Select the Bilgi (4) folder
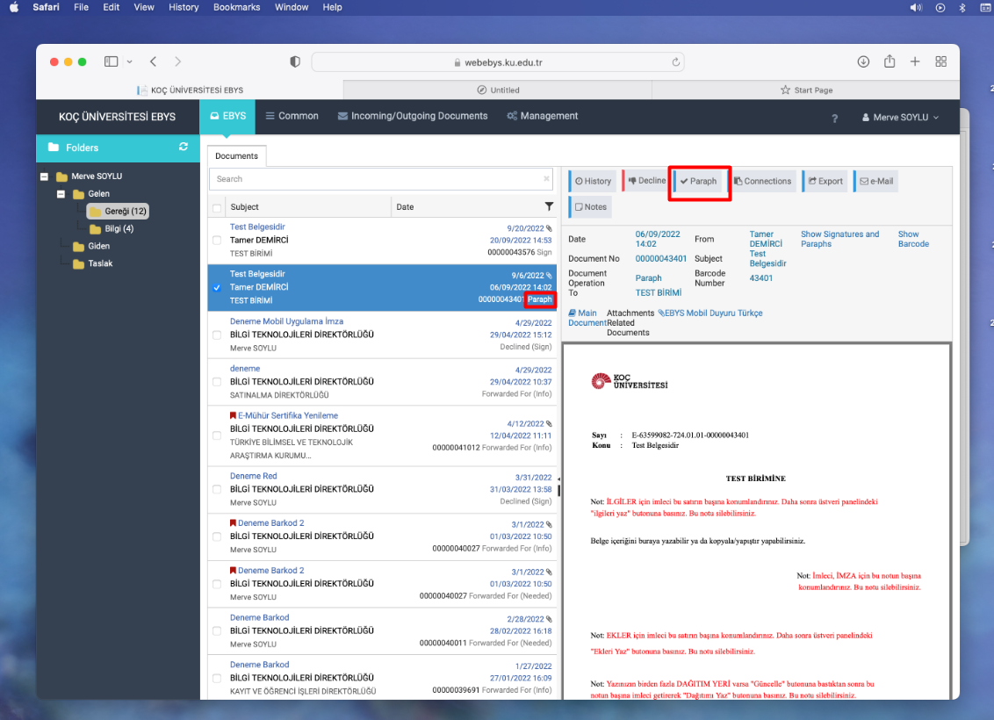 point(119,229)
